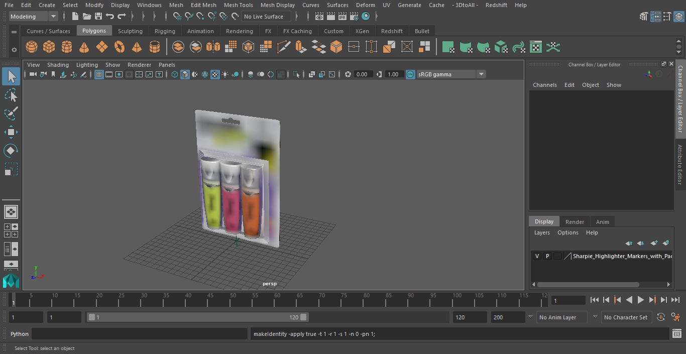
Task: Open the No Character Set dropdown arrow
Action: click(x=595, y=317)
